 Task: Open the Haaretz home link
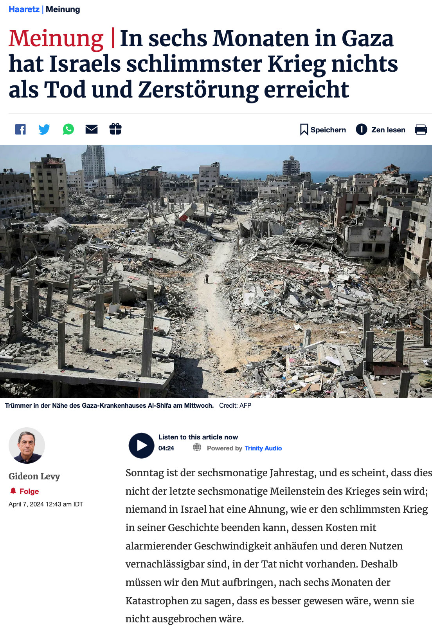(x=24, y=9)
